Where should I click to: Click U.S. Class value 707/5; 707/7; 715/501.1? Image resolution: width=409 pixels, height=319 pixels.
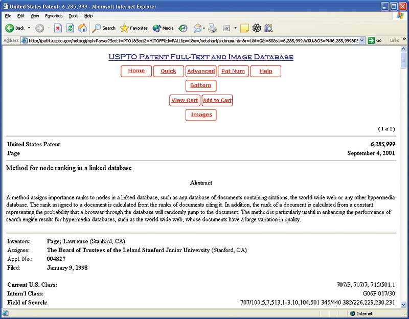[366, 285]
